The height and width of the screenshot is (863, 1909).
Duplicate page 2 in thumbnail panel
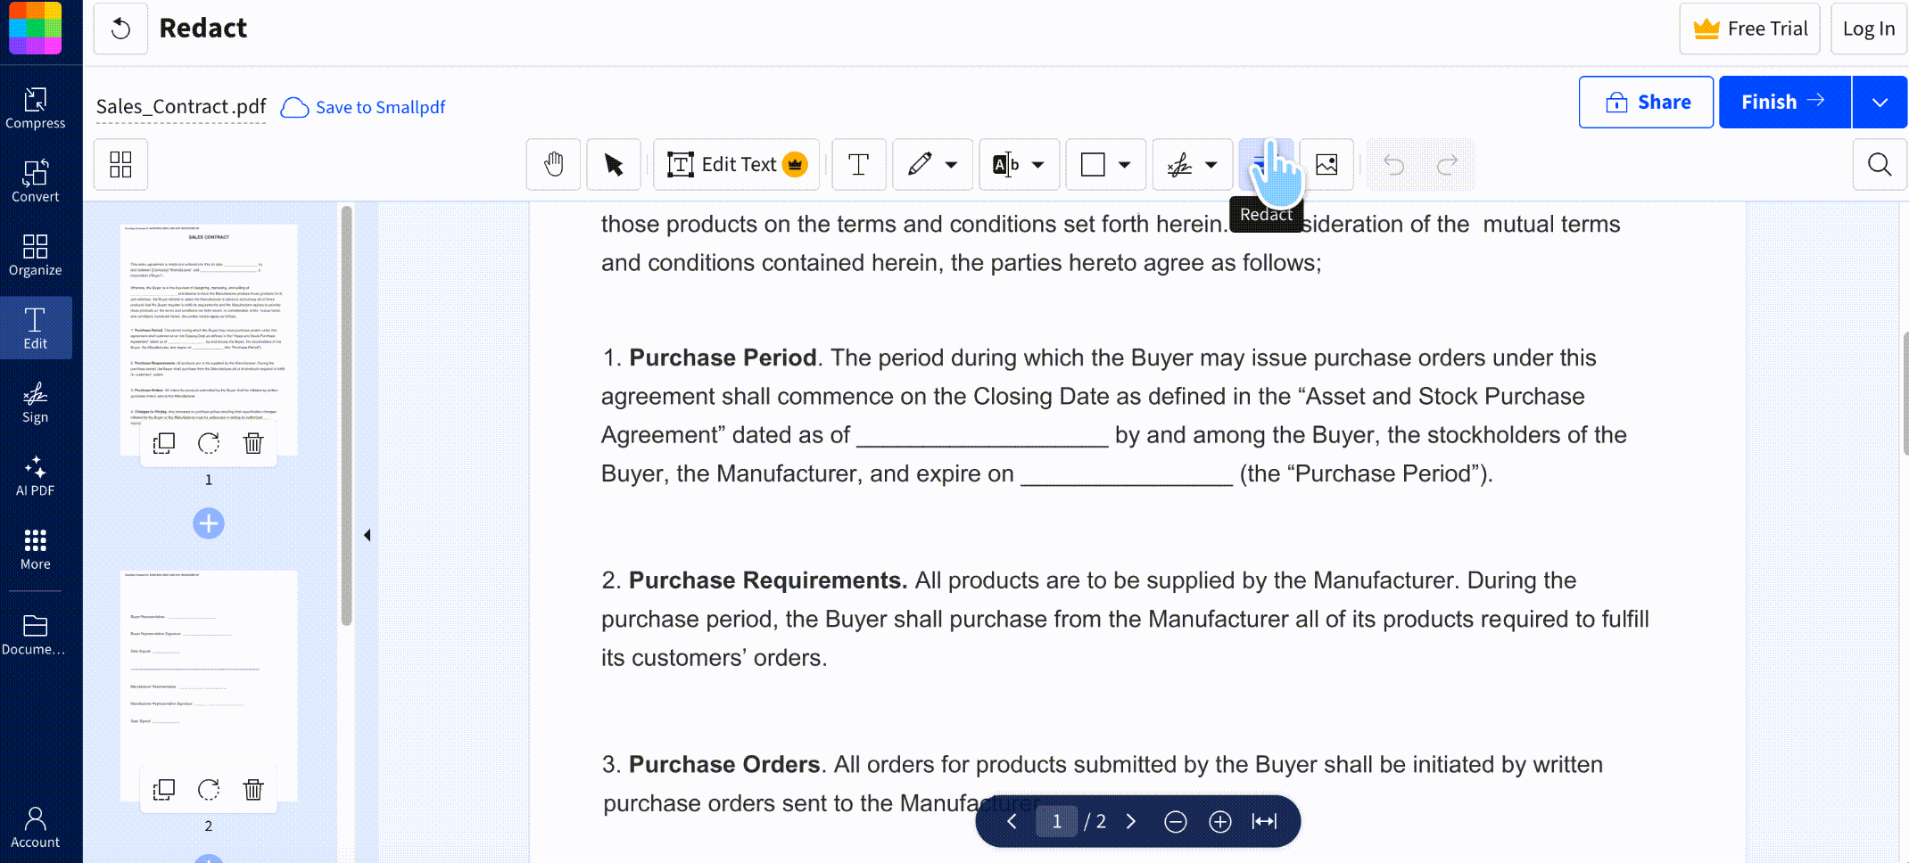(164, 789)
